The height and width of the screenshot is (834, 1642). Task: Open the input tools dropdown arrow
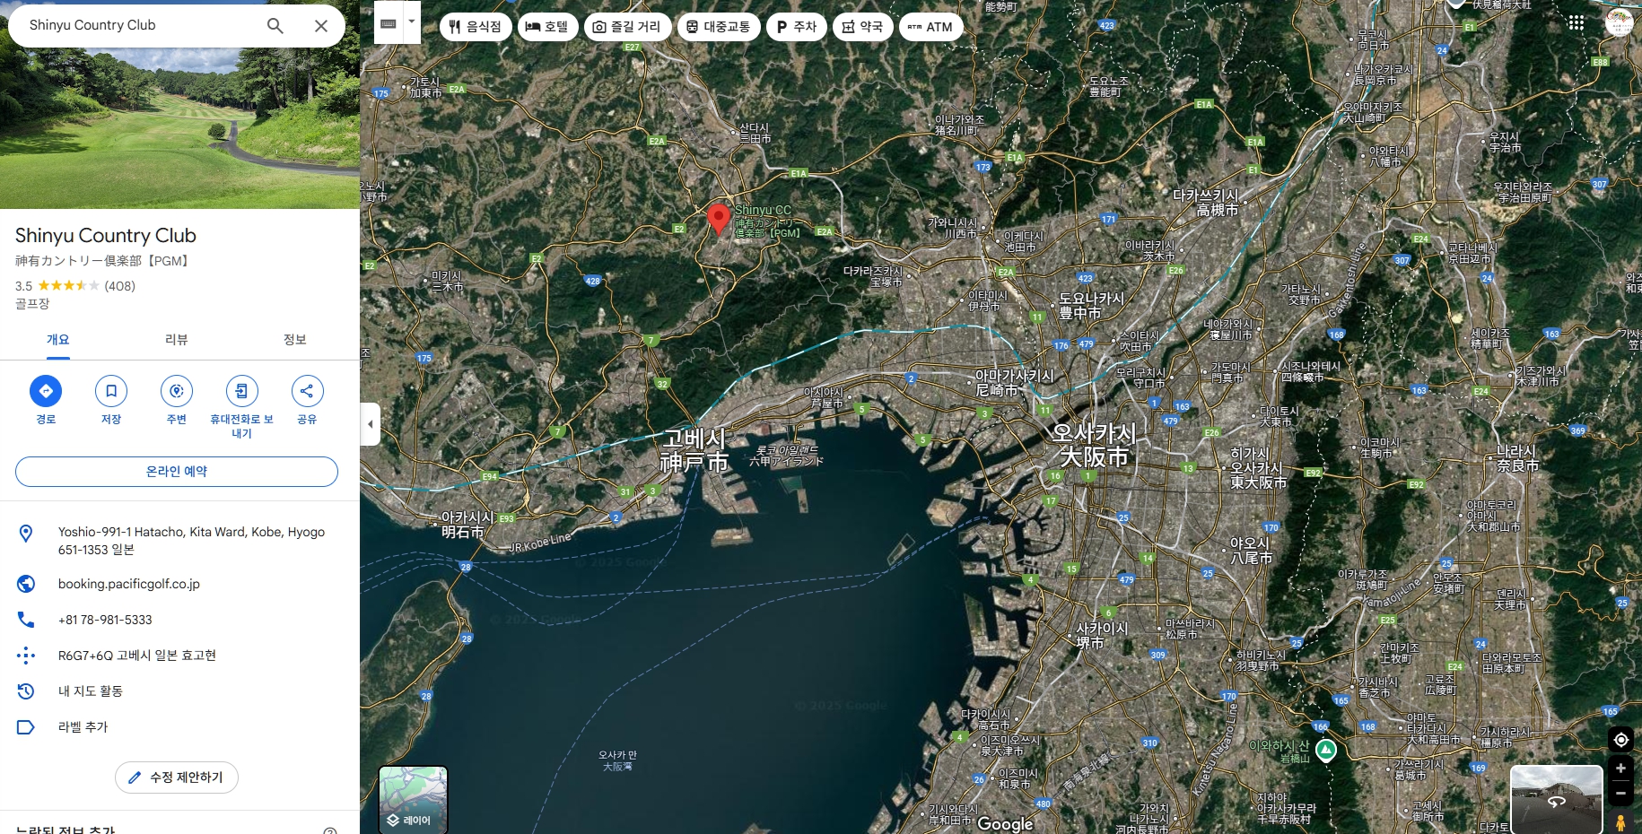point(412,22)
